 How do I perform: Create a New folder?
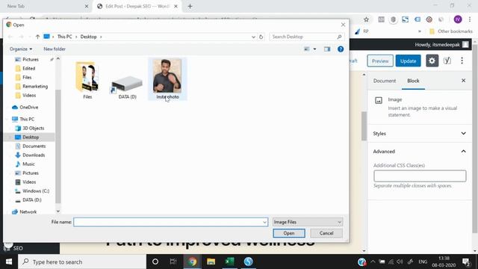(55, 49)
